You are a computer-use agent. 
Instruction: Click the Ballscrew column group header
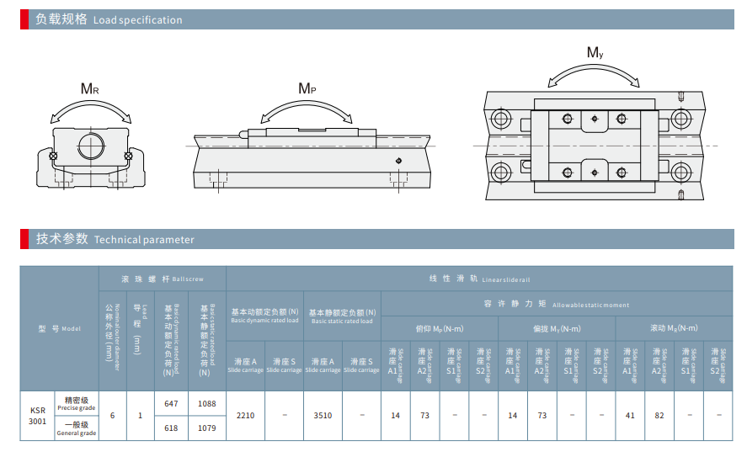(163, 278)
